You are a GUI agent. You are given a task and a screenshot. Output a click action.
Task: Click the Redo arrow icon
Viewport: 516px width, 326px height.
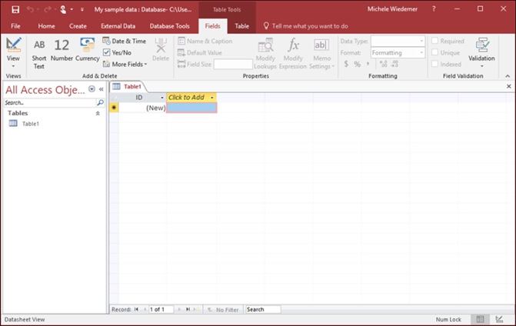48,9
